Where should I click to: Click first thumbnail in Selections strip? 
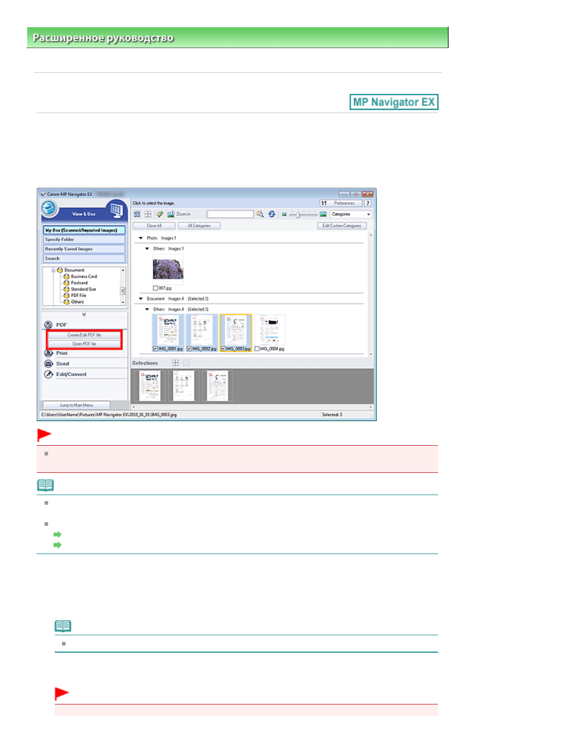pos(150,386)
